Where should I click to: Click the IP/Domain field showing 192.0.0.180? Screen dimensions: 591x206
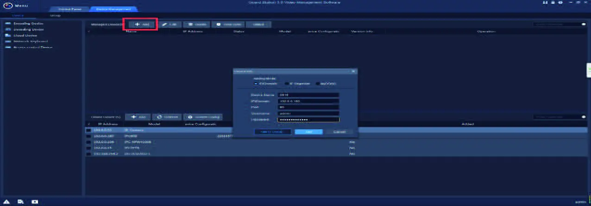[x=308, y=101]
